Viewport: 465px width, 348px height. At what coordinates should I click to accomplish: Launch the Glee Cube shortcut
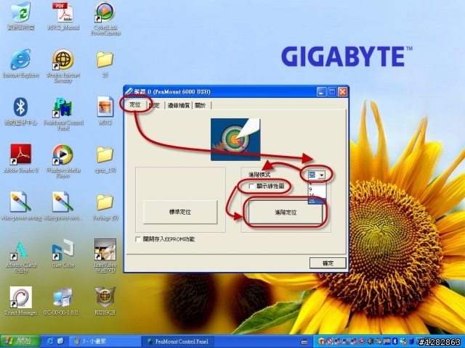pos(63,250)
